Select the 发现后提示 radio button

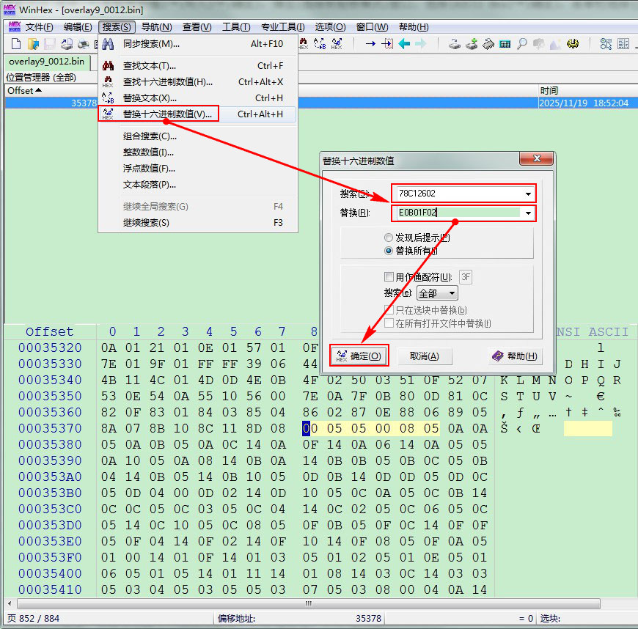(389, 238)
